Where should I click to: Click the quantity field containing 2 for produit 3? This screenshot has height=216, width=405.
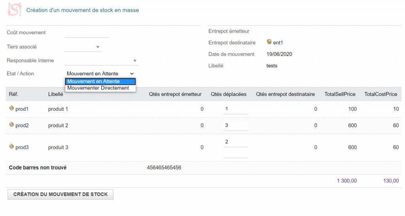click(235, 142)
